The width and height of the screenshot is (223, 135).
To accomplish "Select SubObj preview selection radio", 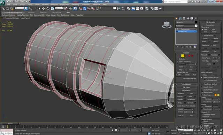I will point(183,75).
